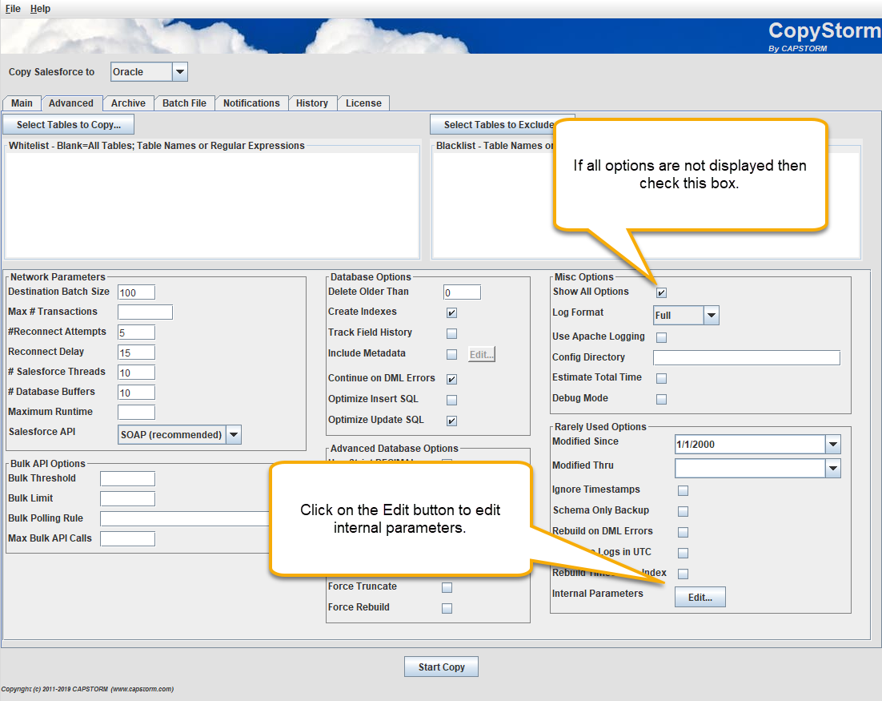Enable Schema Only Backup
This screenshot has width=882, height=701.
click(683, 511)
